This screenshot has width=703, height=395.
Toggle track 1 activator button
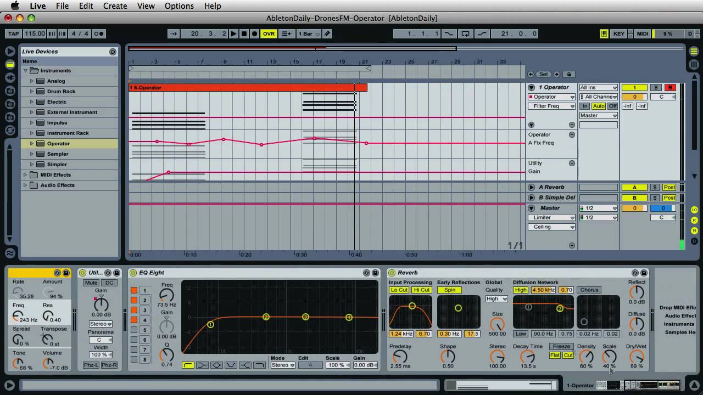coord(634,88)
